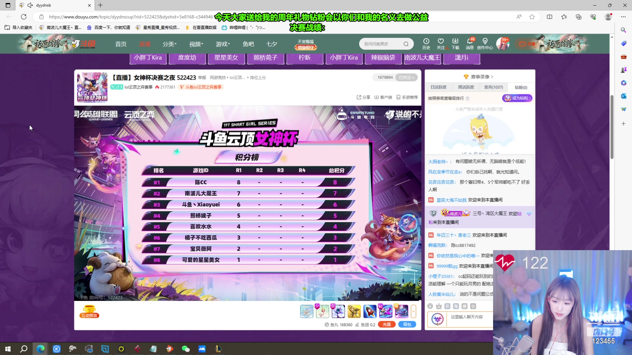Select the first winged gift icon
The image size is (632, 355).
click(x=306, y=311)
